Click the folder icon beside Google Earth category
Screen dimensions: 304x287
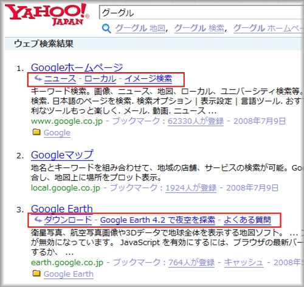click(x=36, y=274)
